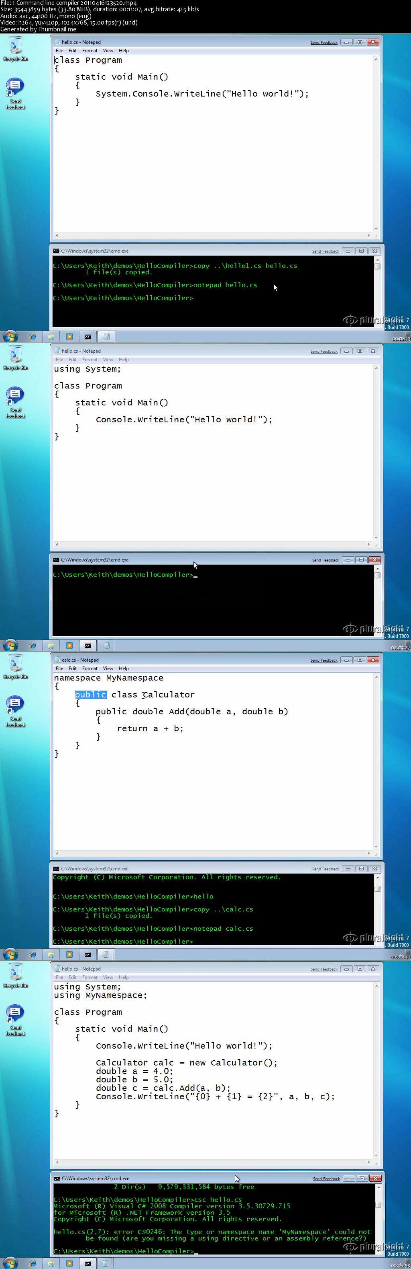Click cmd.exe title icon above copy hello1.cs output
This screenshot has width=411, height=1269.
(57, 251)
